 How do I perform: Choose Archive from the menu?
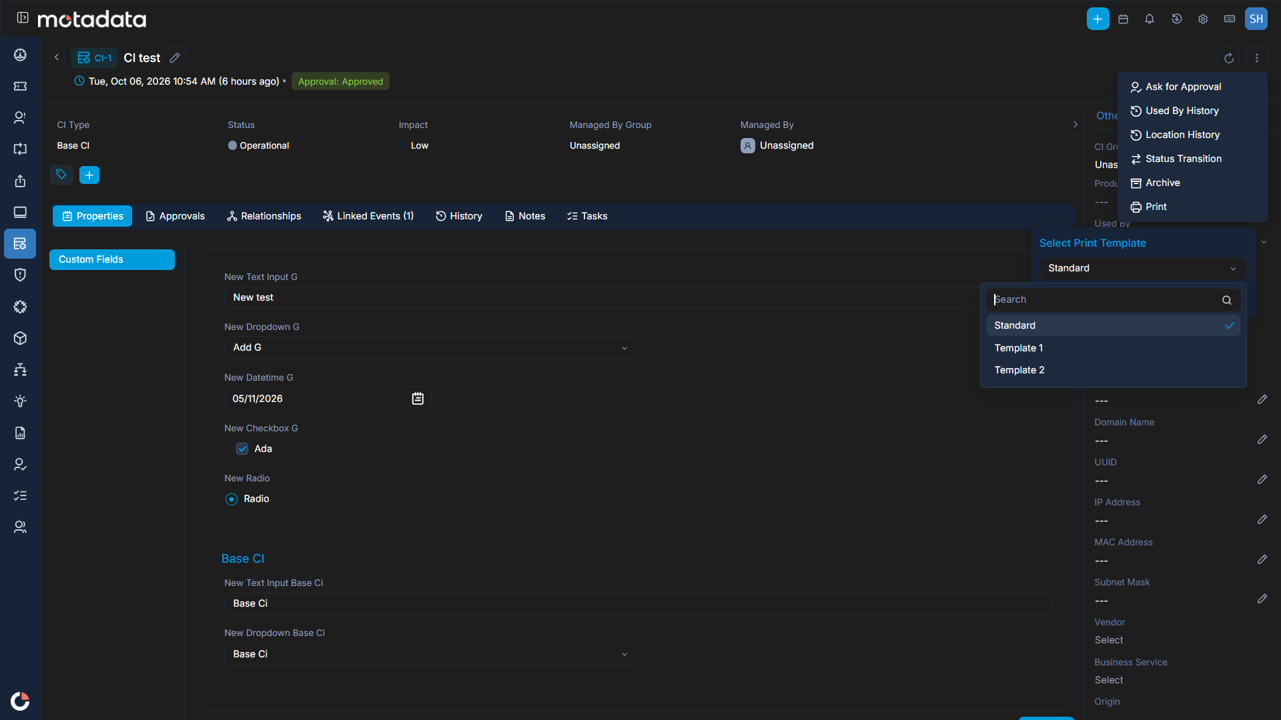point(1192,183)
